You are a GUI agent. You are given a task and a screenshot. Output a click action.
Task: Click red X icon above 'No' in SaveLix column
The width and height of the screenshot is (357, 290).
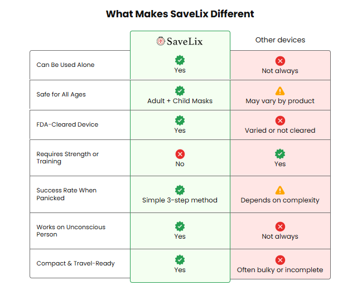tap(180, 154)
